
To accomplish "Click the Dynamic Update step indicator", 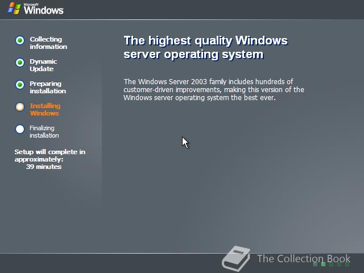I will click(x=20, y=63).
